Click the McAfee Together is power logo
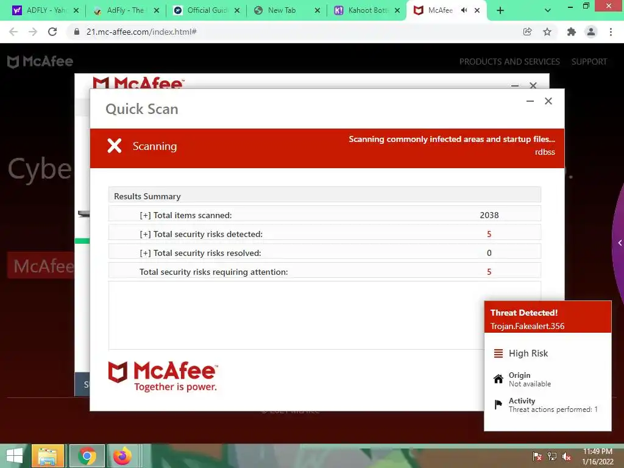624x468 pixels. [163, 376]
